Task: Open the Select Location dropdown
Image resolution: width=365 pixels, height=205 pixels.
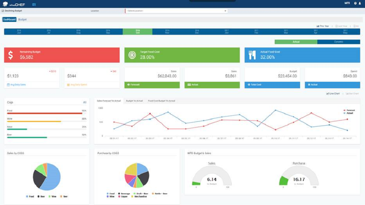Action: (176, 11)
